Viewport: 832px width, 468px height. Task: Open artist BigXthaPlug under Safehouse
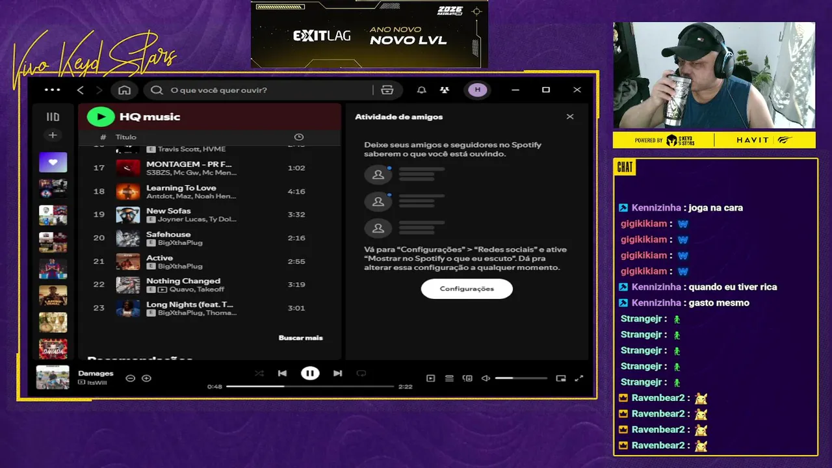click(180, 242)
